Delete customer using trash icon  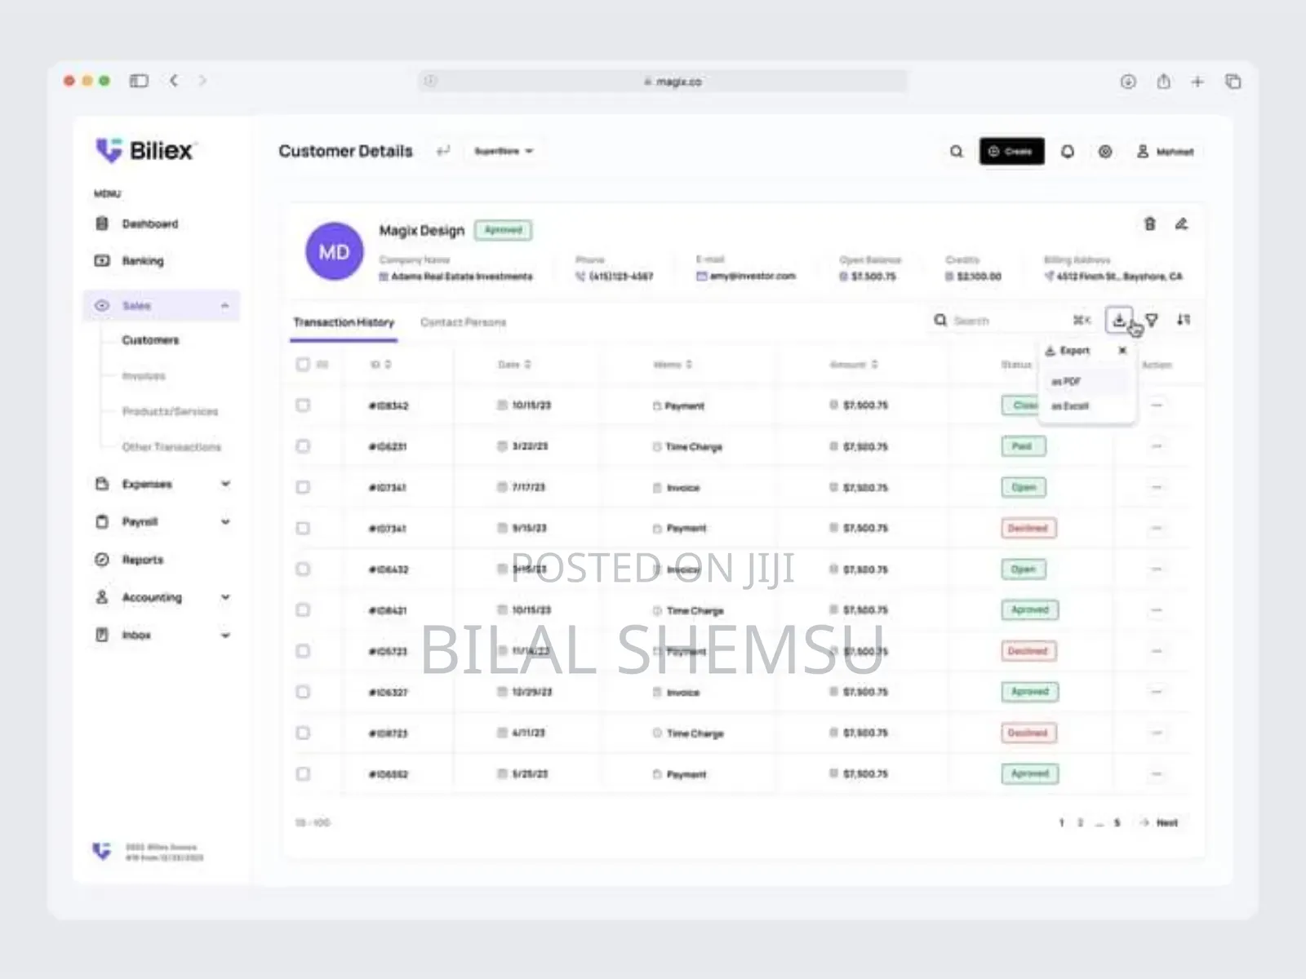tap(1149, 224)
